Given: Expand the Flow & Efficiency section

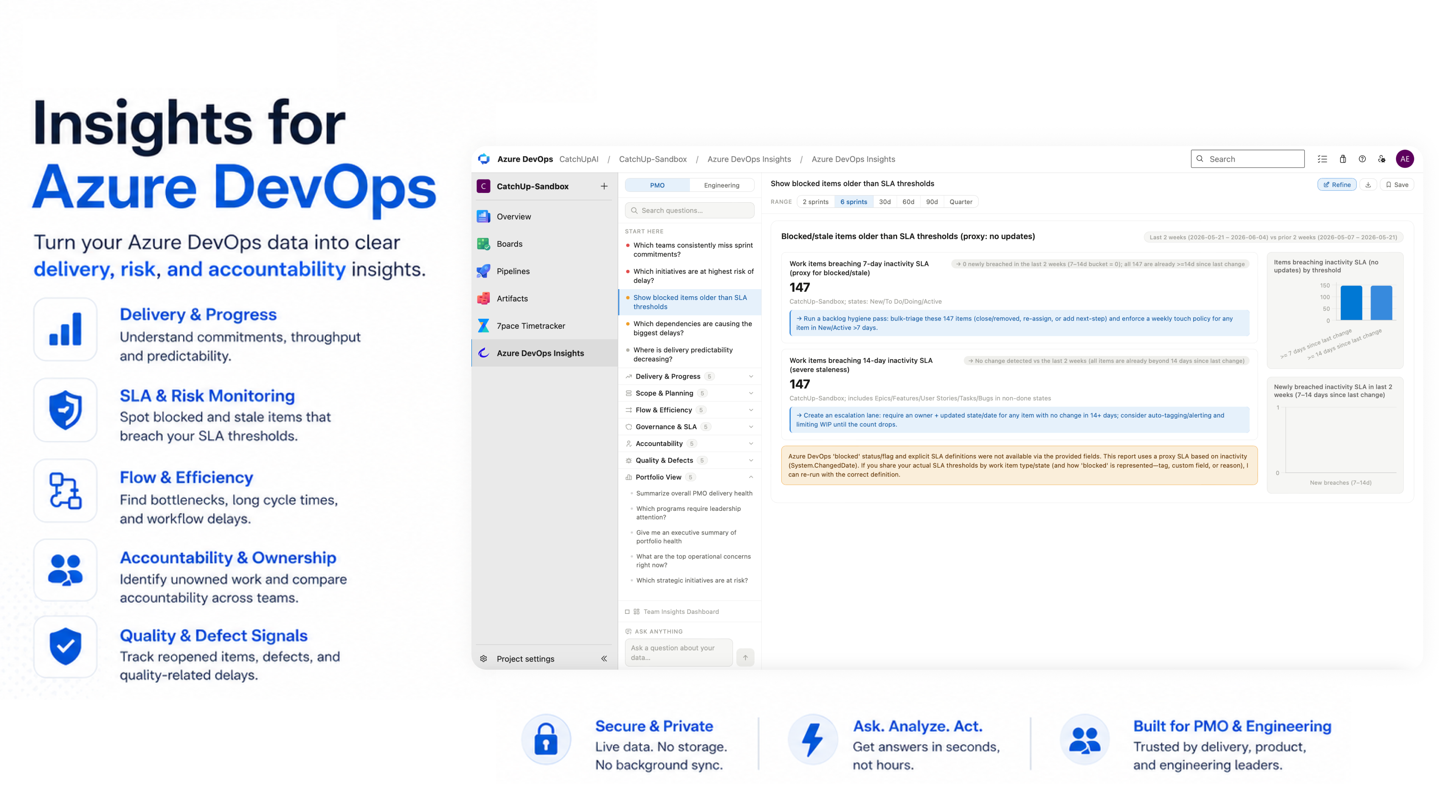Looking at the screenshot, I should pyautogui.click(x=690, y=410).
